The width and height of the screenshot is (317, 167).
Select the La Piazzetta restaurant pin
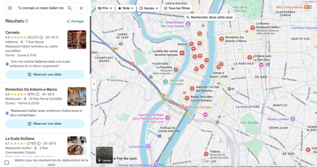pos(176,70)
